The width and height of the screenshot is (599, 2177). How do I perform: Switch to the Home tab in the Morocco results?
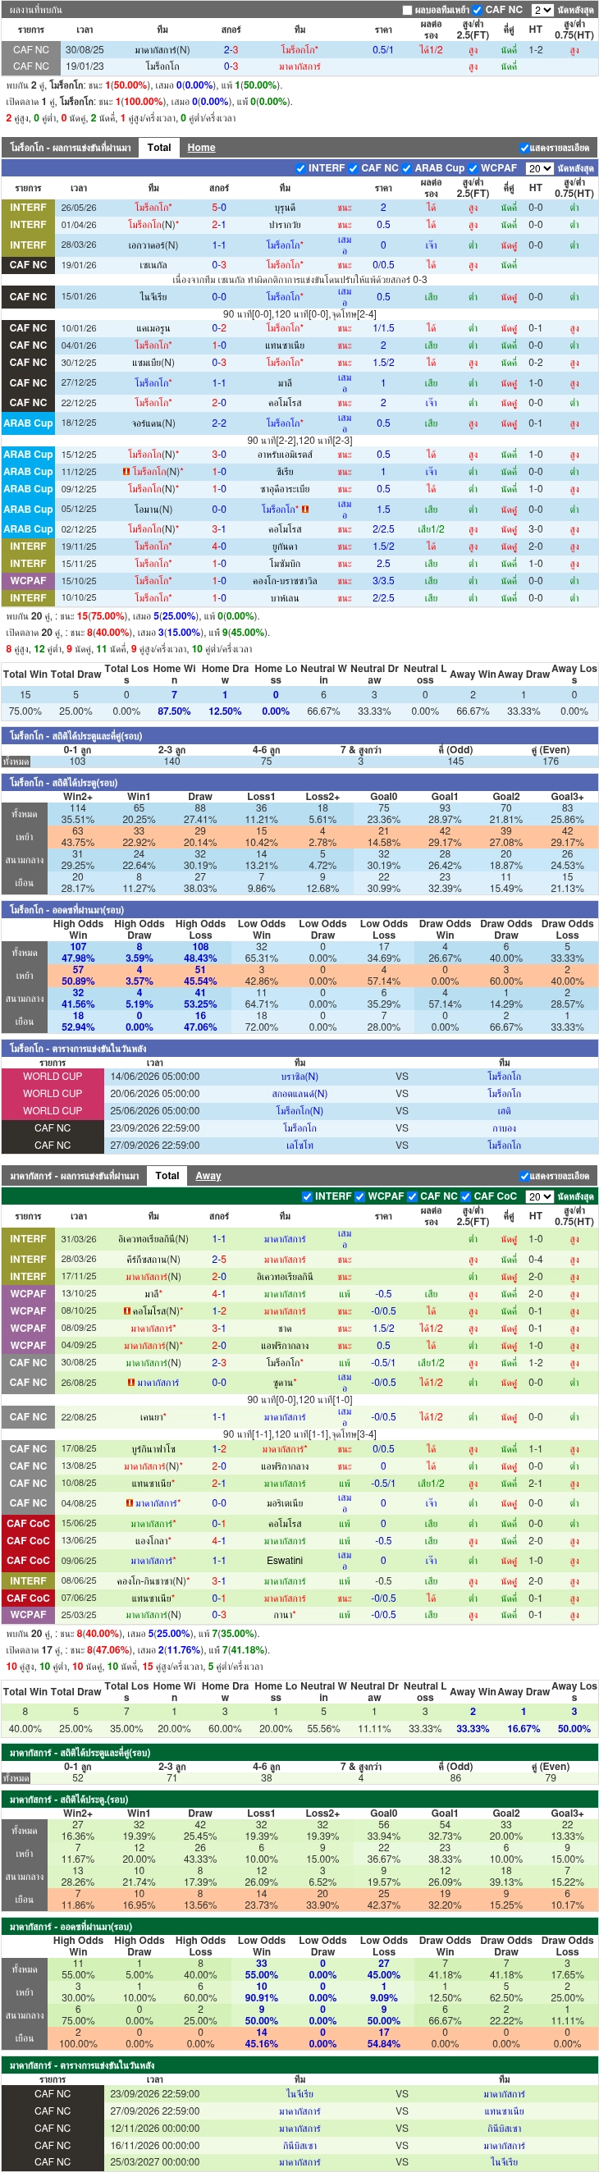[201, 148]
